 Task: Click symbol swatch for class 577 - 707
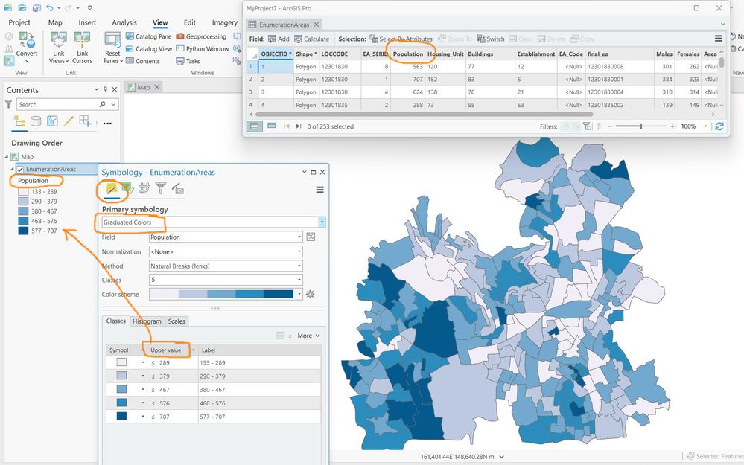(122, 416)
